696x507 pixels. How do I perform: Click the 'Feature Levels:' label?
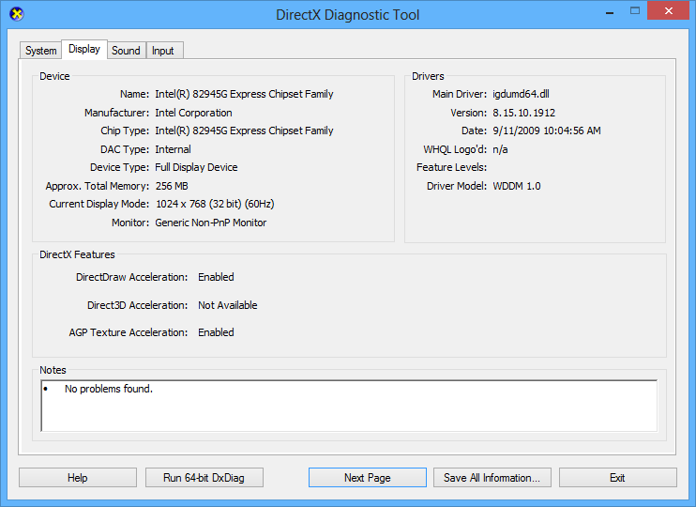451,167
